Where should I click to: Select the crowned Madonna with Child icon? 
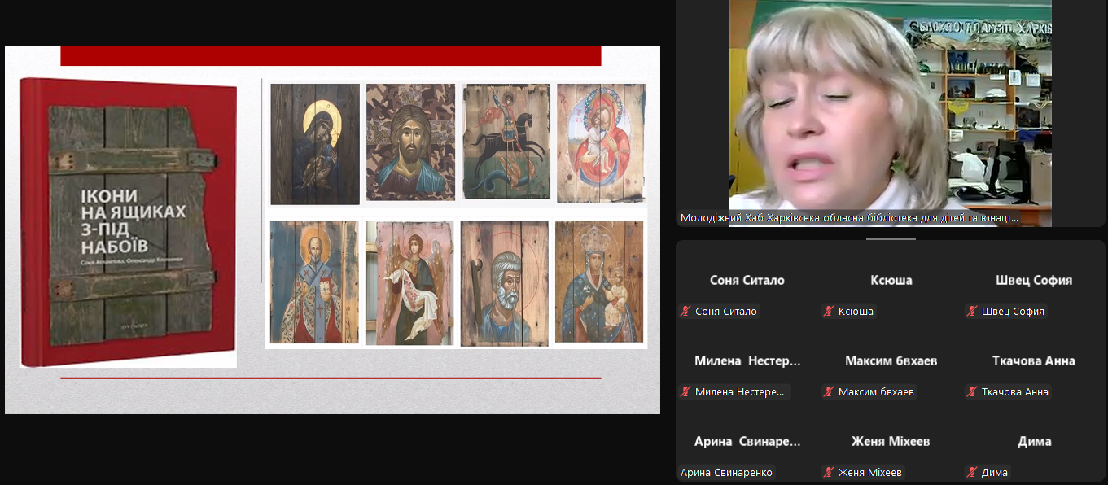tap(599, 282)
